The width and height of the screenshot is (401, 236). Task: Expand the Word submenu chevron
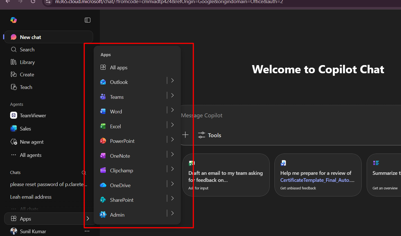pos(172,110)
